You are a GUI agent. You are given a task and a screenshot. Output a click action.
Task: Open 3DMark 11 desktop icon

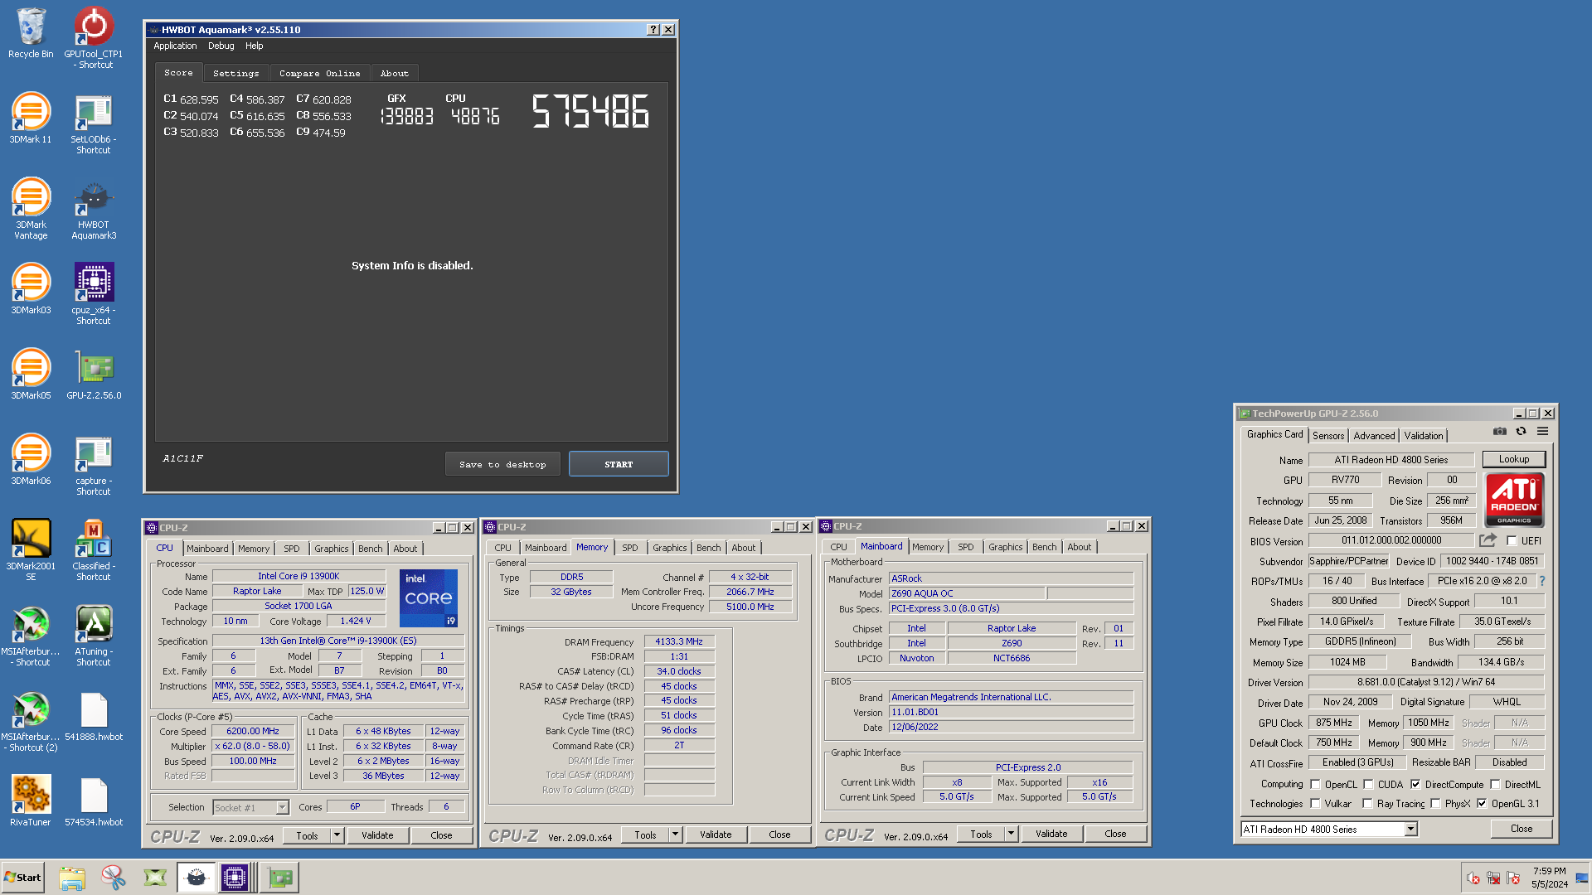tap(31, 119)
